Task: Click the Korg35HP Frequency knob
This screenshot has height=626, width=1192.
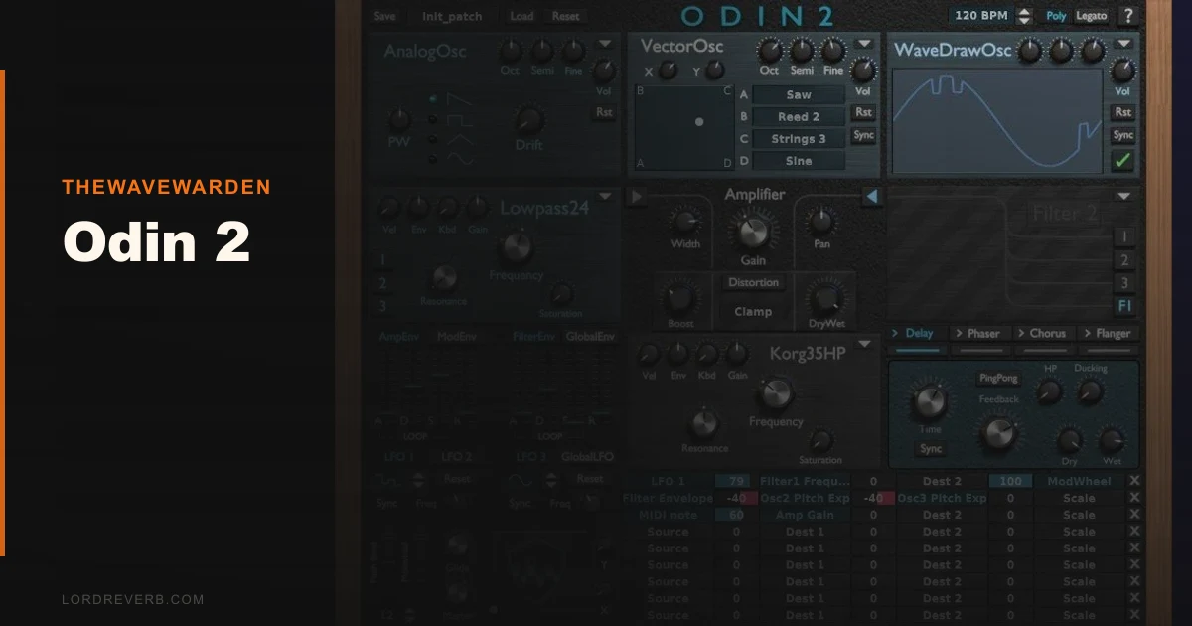Action: pos(775,394)
